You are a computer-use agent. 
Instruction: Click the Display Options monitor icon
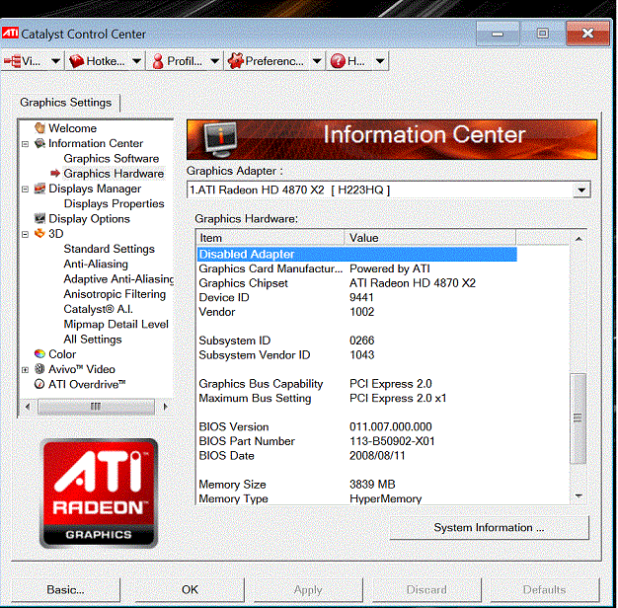coord(39,218)
